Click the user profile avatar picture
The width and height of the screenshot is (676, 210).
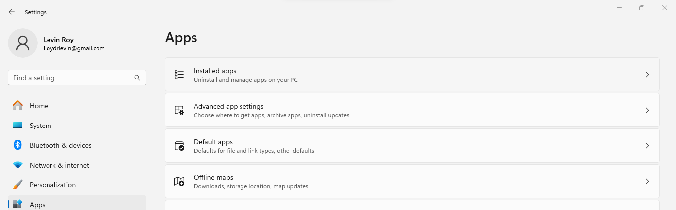tap(23, 43)
